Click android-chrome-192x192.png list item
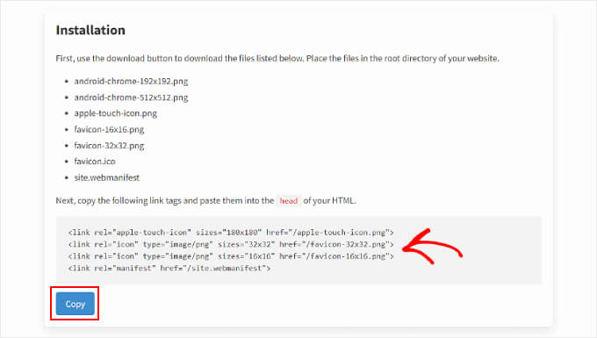597x338 pixels. 131,81
